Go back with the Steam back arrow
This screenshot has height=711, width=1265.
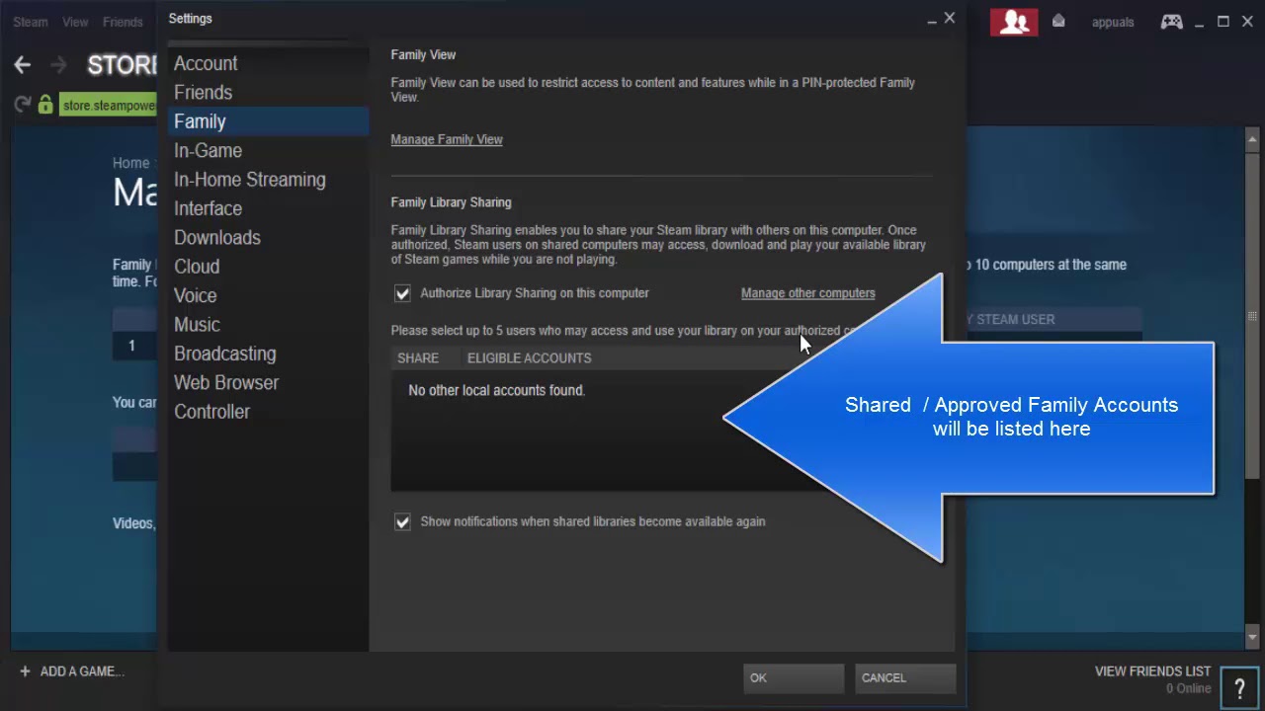click(x=22, y=65)
